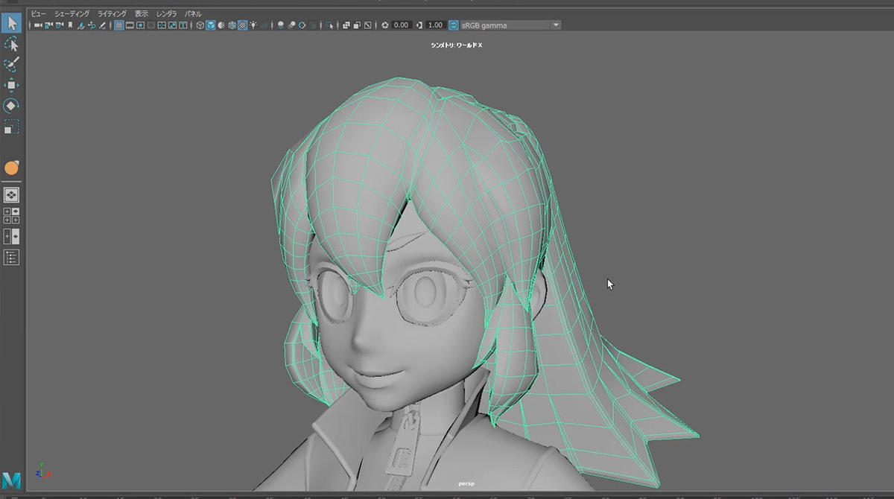Activate the Lasso selection tool

click(11, 44)
